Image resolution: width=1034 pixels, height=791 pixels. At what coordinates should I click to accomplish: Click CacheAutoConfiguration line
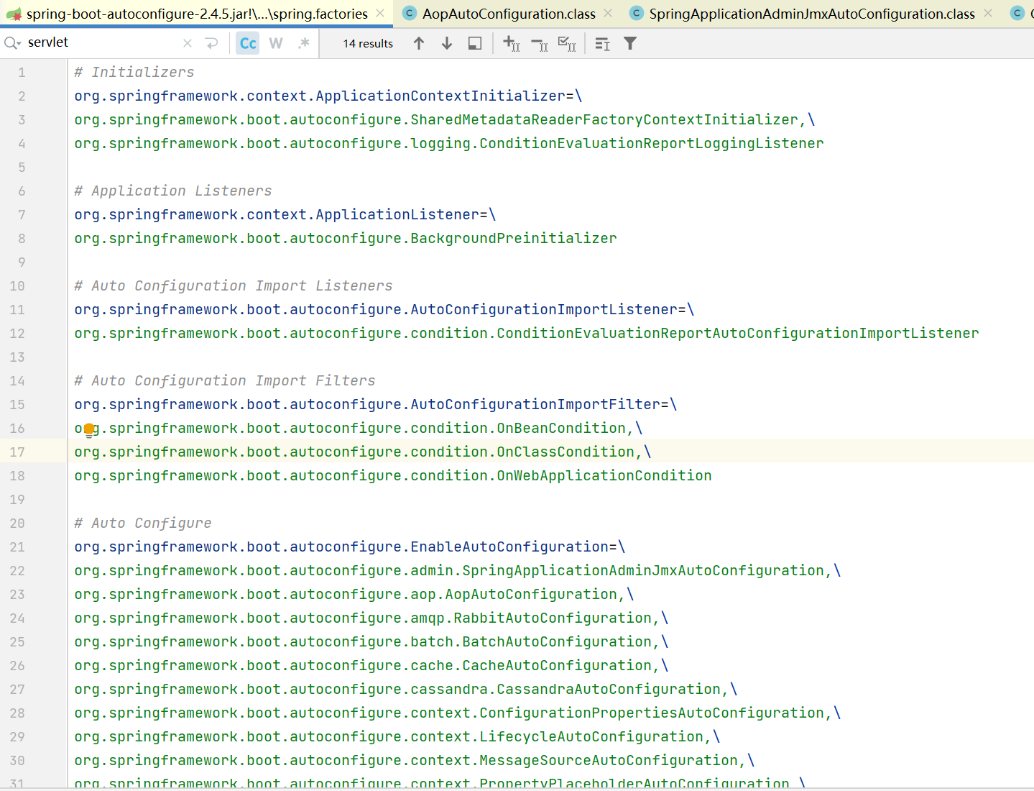371,665
